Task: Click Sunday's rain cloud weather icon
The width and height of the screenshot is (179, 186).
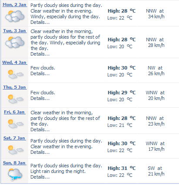Action: tap(15, 174)
